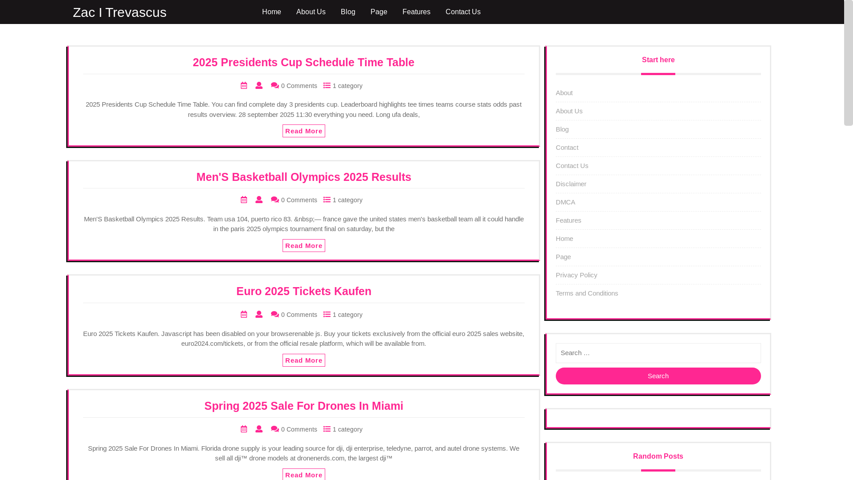This screenshot has width=853, height=480.
Task: Read More on Men's Basketball Olympics post
Action: tap(304, 245)
